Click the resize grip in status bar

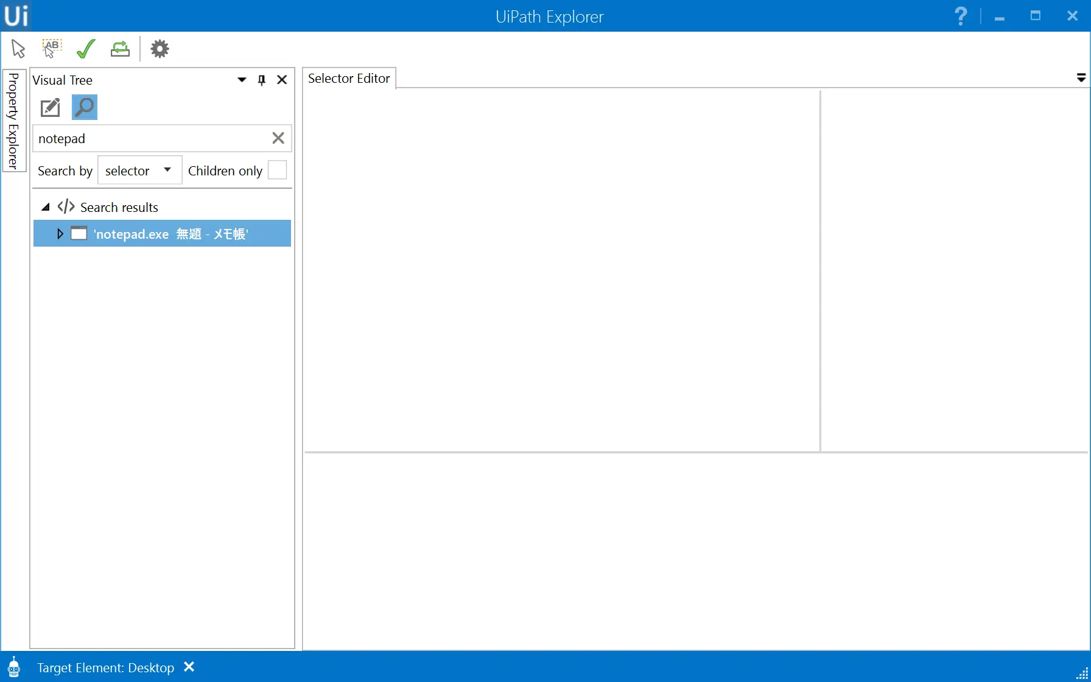pos(1082,673)
